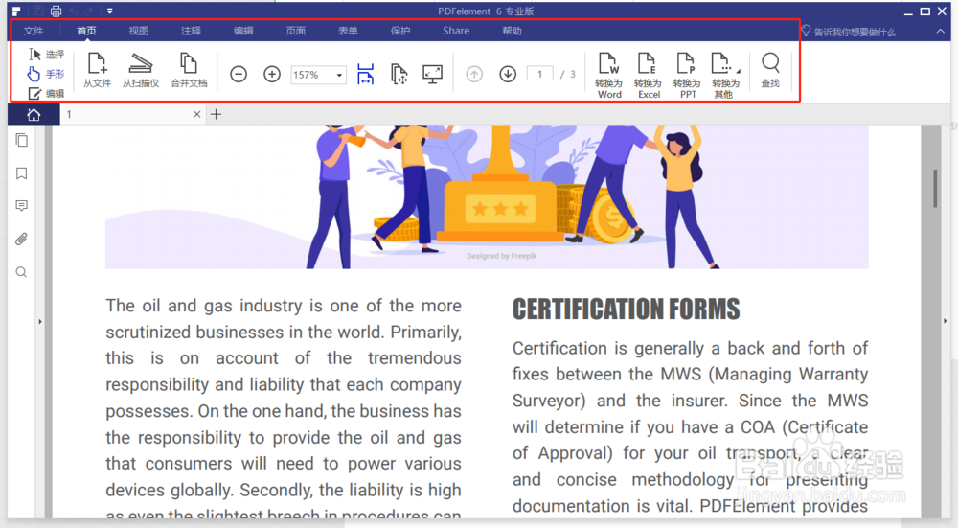Open the quick access customize dropdown

110,11
